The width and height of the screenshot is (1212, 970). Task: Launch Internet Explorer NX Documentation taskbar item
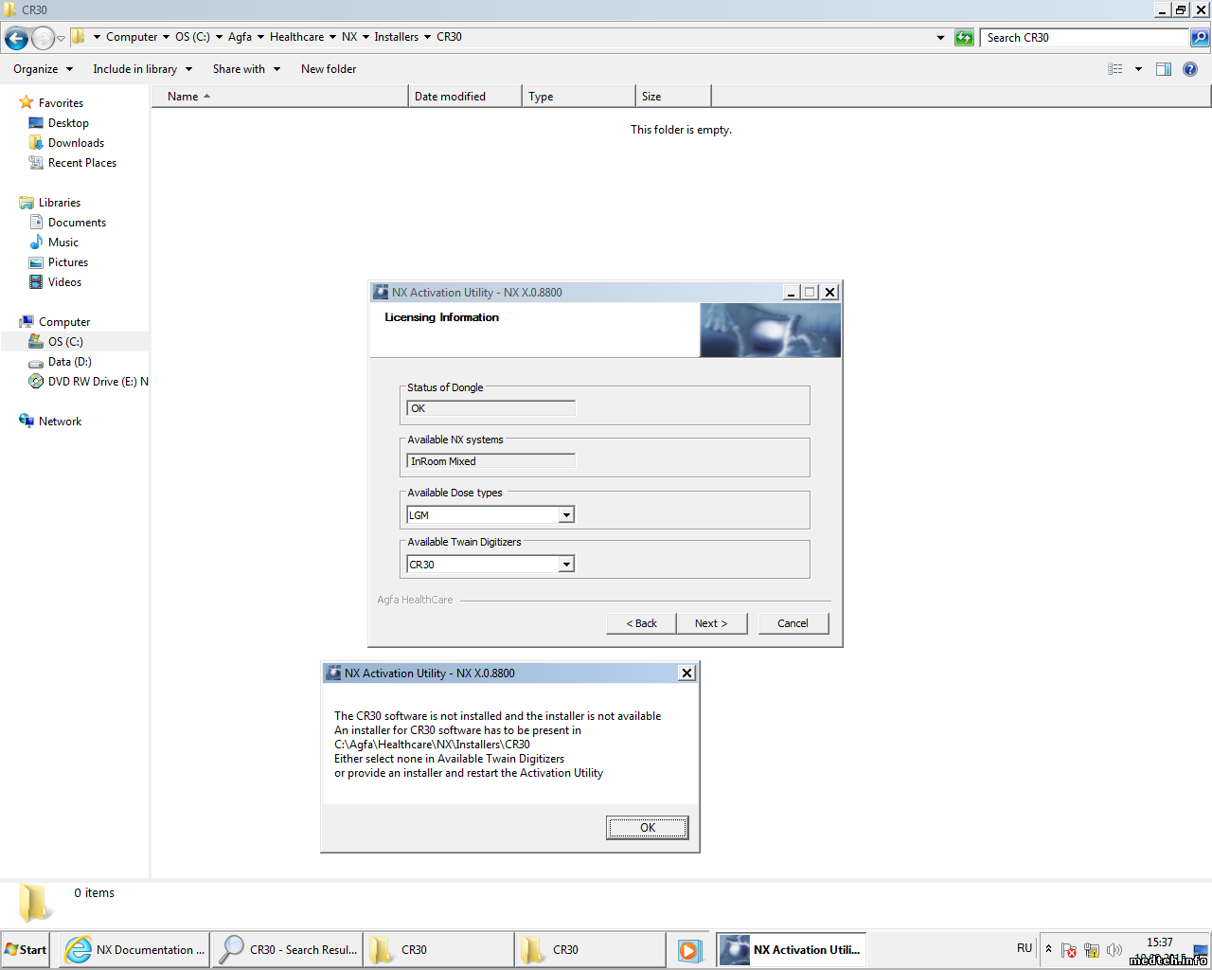(x=134, y=949)
